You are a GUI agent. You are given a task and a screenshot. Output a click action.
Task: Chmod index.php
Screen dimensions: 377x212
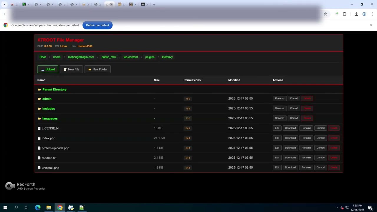pos(320,138)
